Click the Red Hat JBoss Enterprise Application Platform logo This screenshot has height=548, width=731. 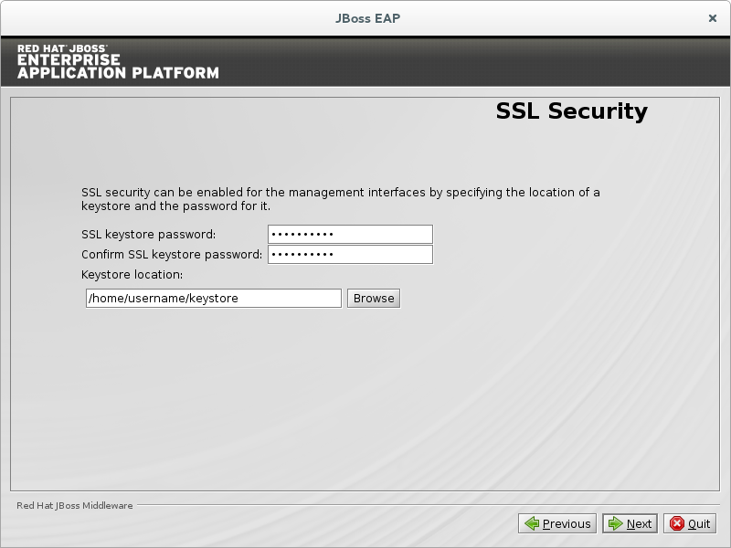coord(118,61)
